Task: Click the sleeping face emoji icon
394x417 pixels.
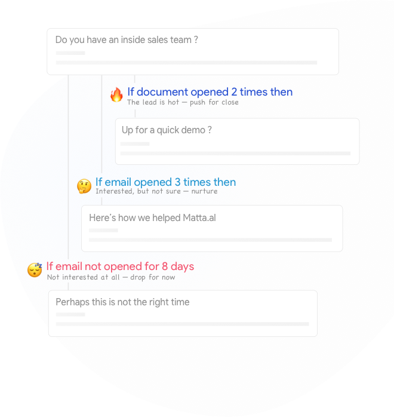Action: point(35,270)
